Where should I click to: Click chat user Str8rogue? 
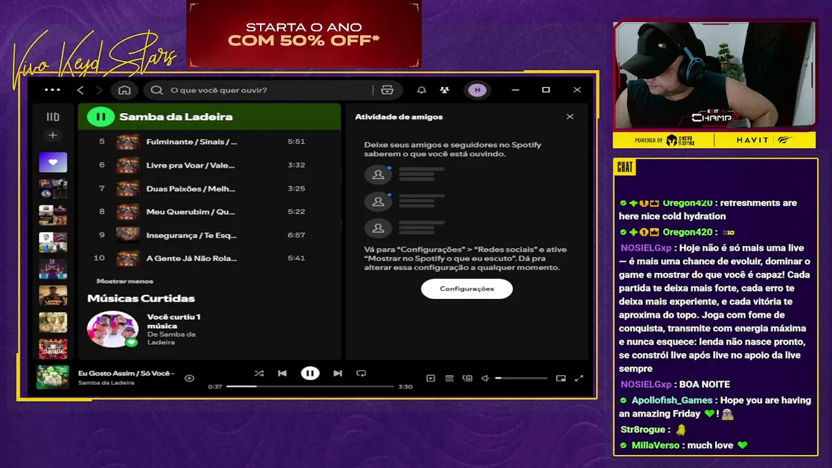coord(643,429)
